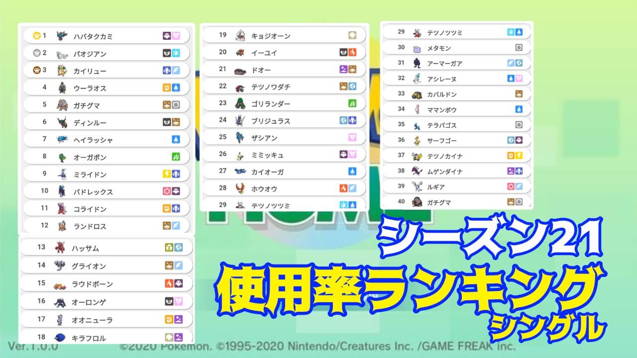
Task: Click the name ブリジュラス at rank 24
Action: pyautogui.click(x=271, y=121)
